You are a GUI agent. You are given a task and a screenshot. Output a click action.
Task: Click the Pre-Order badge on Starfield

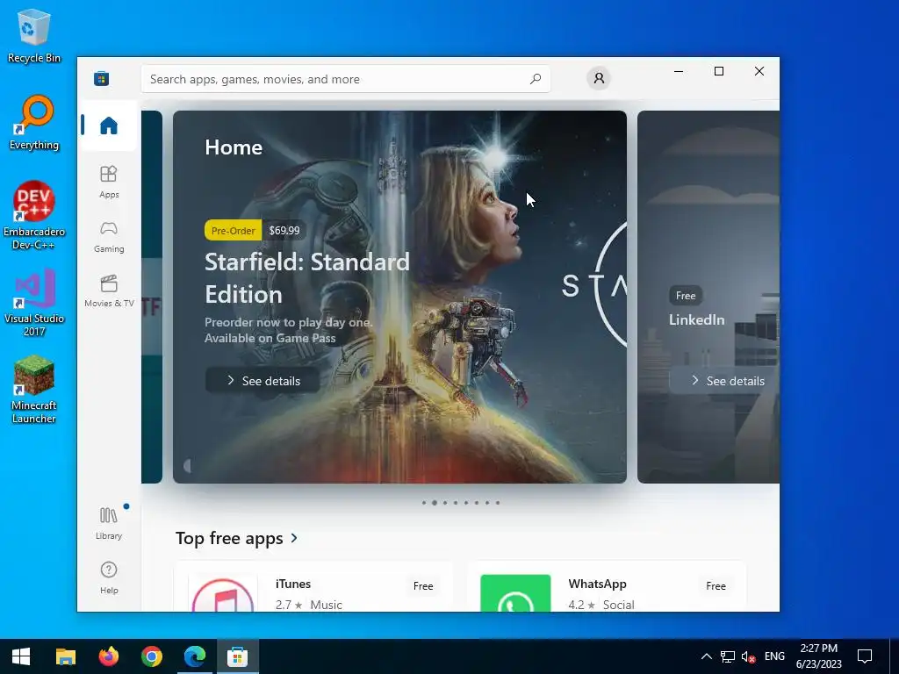click(x=233, y=231)
